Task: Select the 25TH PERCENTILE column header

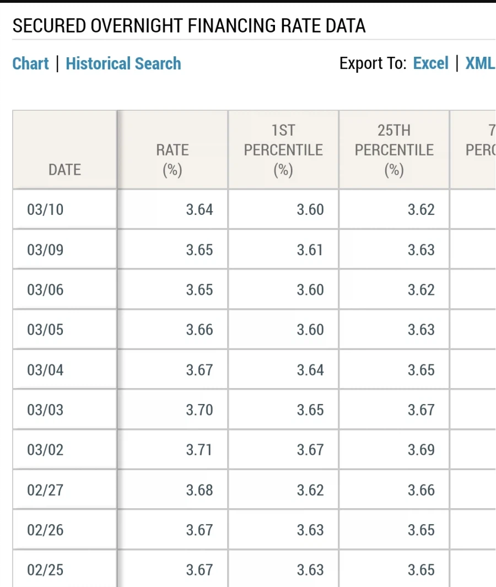Action: (394, 150)
